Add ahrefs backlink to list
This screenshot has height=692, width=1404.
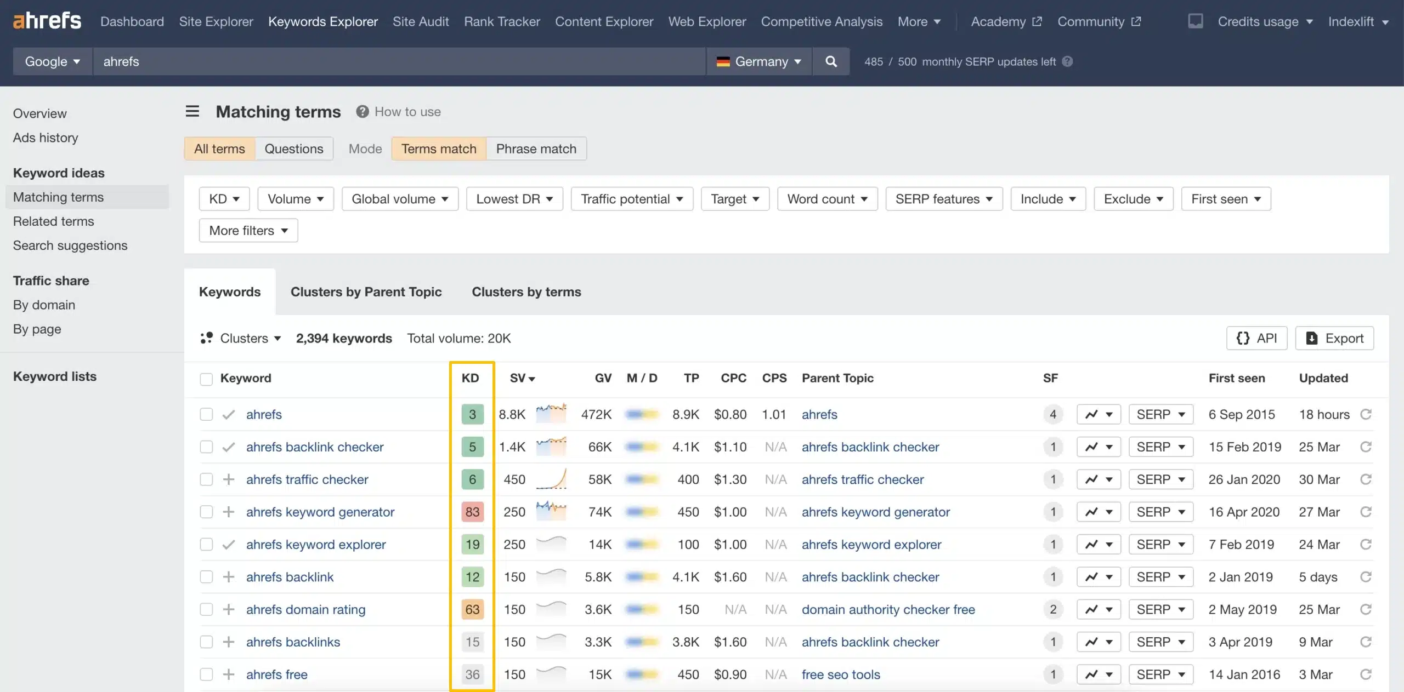point(229,577)
